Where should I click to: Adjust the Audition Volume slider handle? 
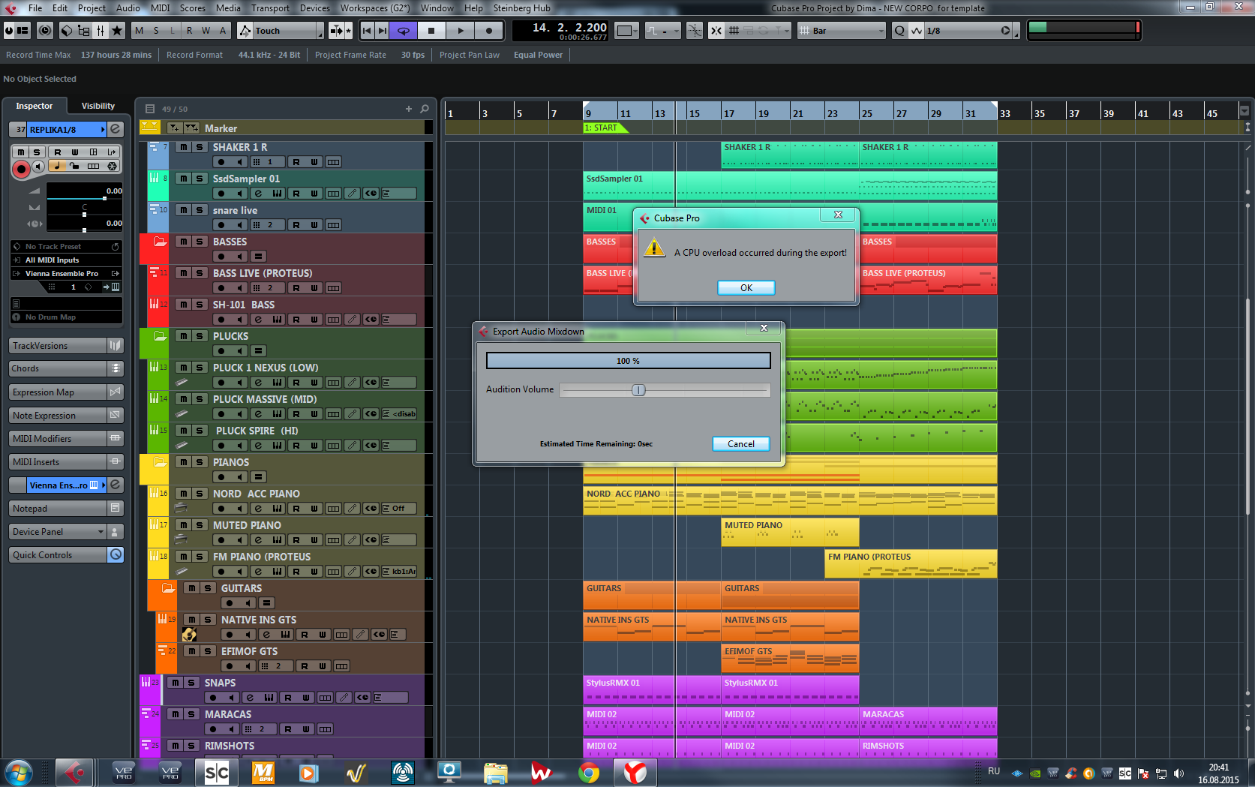click(638, 390)
